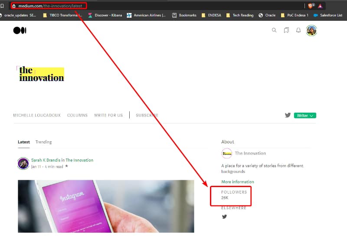Click the member-only star icon on story
Screen dimensions: 347x240
[x=66, y=166]
